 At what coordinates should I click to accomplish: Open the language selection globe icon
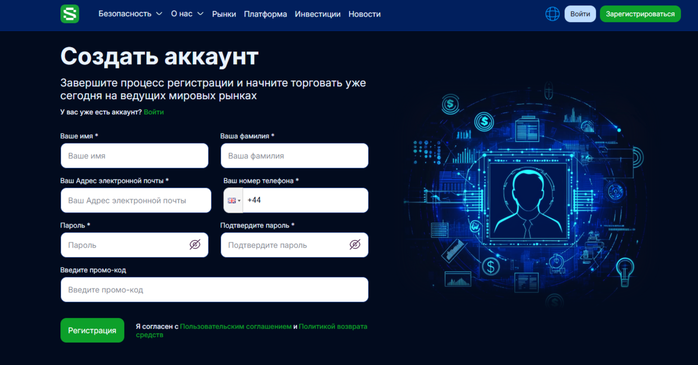tap(552, 14)
